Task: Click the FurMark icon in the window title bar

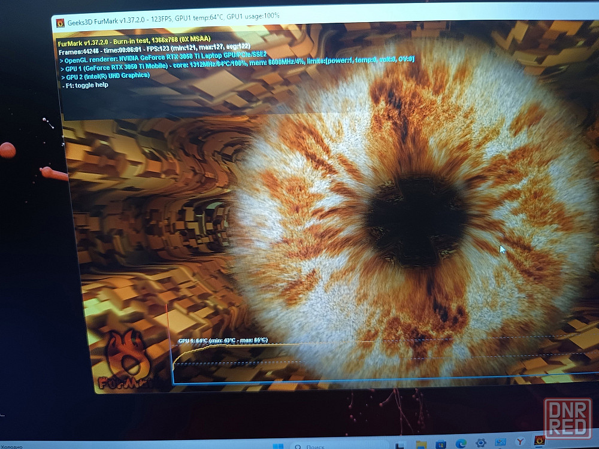Action: (x=60, y=23)
